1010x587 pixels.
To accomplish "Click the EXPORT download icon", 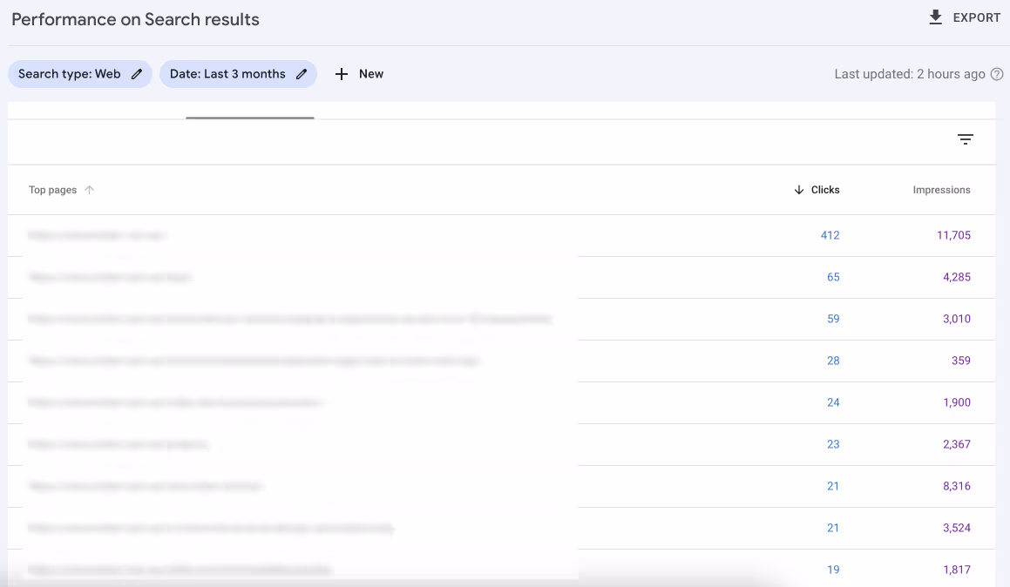I will 935,17.
